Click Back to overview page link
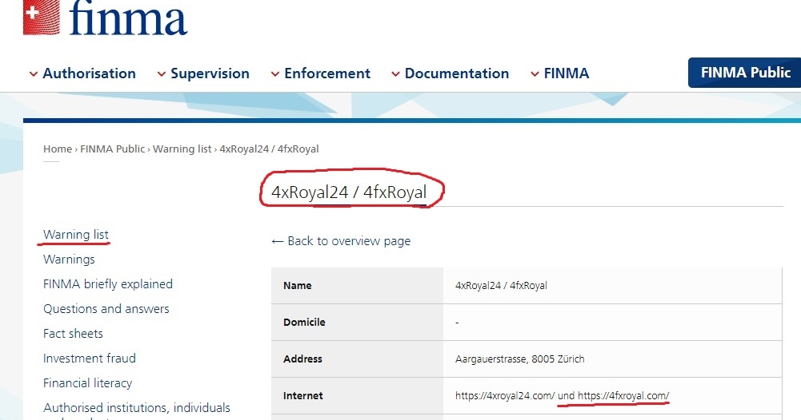Image resolution: width=801 pixels, height=420 pixels. (349, 241)
